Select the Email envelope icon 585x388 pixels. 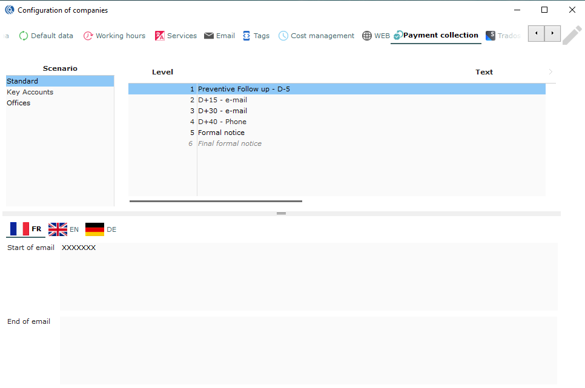pos(209,36)
